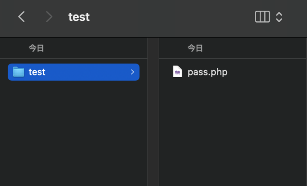Click the PHP elephant file icon
307x186 pixels.
point(177,72)
